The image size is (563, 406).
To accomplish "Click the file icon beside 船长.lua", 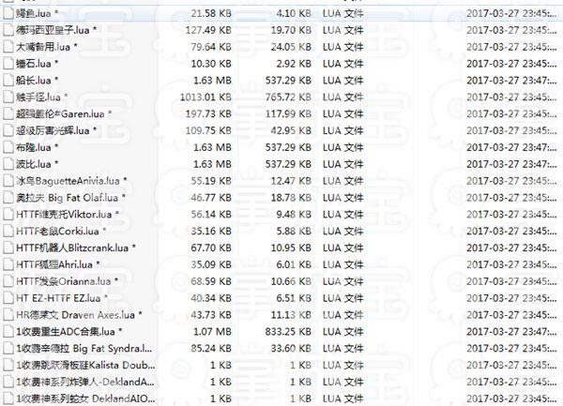I will (x=8, y=81).
